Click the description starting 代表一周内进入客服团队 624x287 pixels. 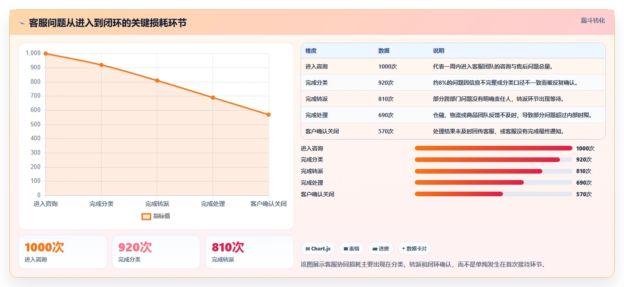point(493,67)
